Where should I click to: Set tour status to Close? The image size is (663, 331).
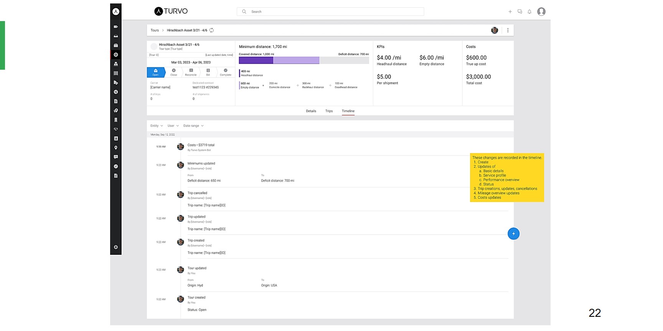tap(174, 72)
